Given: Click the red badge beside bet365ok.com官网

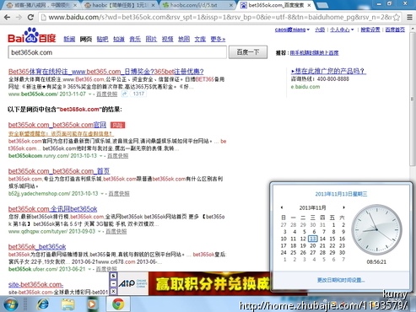Looking at the screenshot, I should tap(117, 125).
